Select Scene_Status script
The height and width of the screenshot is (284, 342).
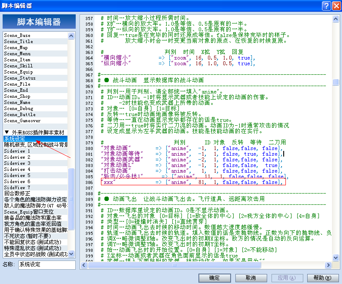pos(36,78)
